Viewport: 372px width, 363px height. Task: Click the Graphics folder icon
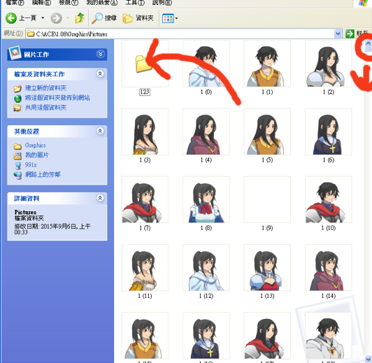(x=17, y=146)
